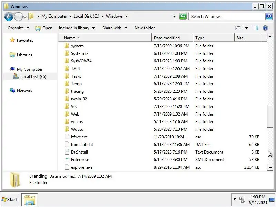This screenshot has height=207, width=276.
Task: Open the view options dropdown arrow
Action: click(246, 28)
